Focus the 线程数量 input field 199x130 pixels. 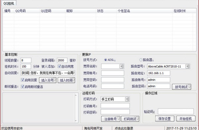26,60
